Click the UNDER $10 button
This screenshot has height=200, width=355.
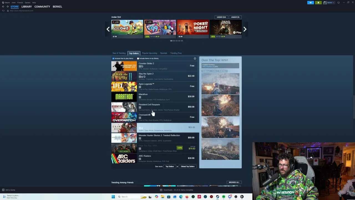click(221, 17)
